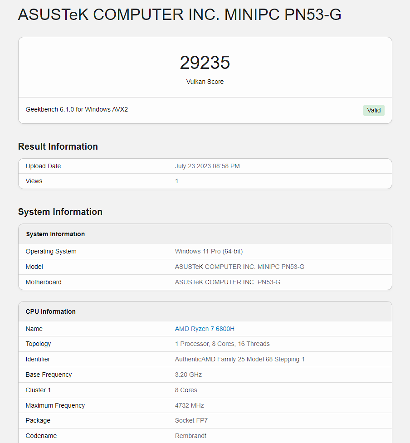Click the CPU Information table header

205,312
